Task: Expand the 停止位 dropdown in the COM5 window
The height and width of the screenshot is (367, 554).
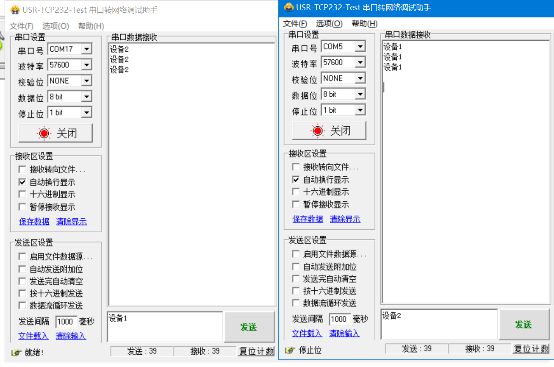Action: (x=360, y=110)
